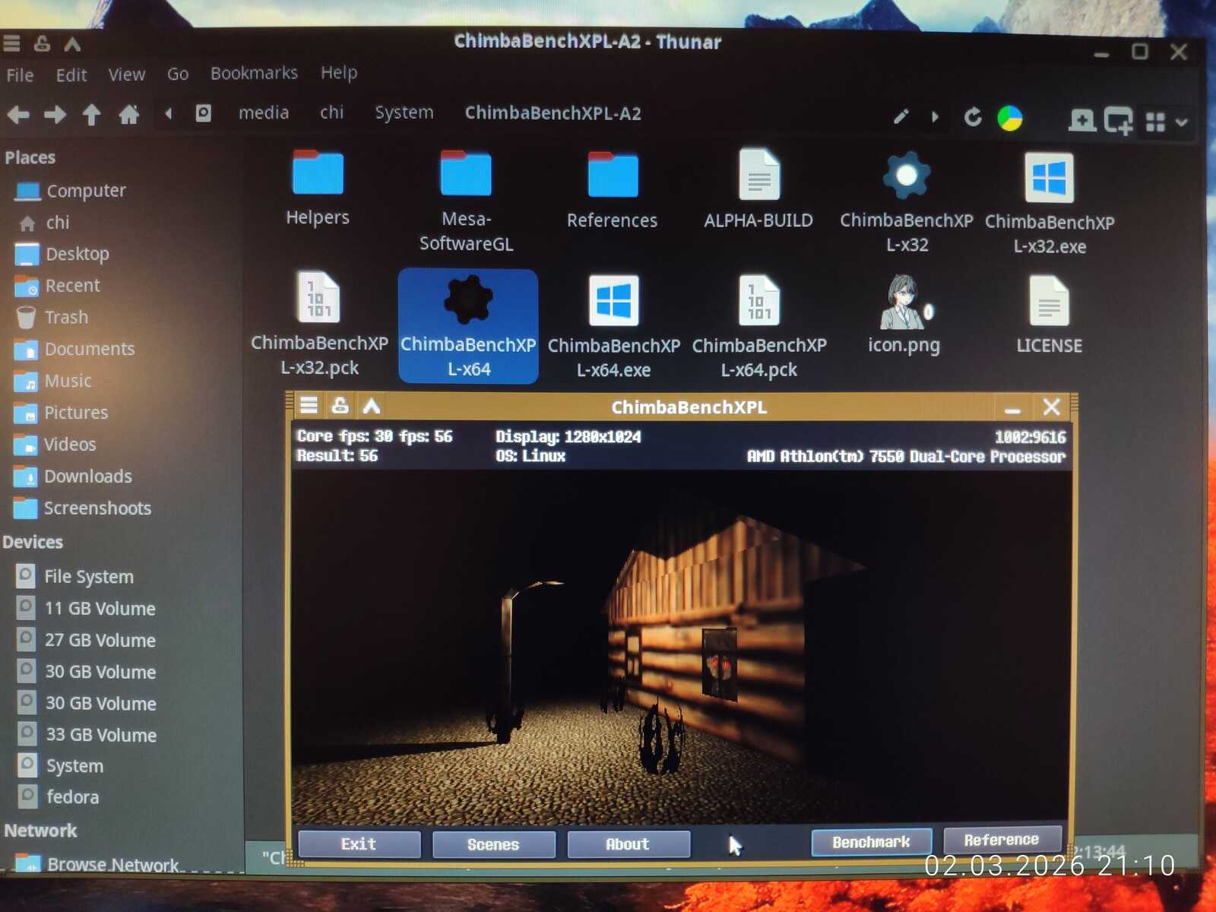Open the Help menu in Thunar
This screenshot has height=912, width=1216.
pyautogui.click(x=339, y=72)
